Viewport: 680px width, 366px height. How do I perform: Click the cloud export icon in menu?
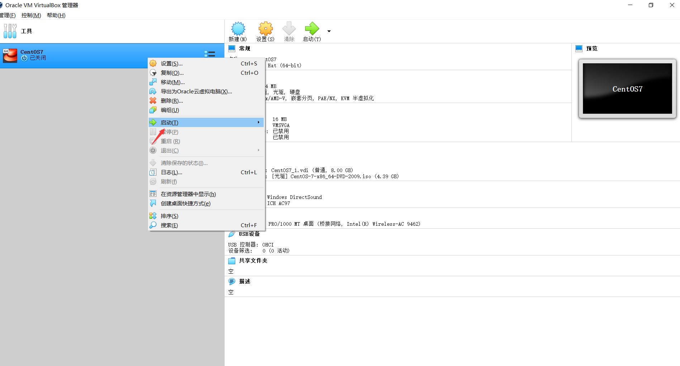click(153, 91)
